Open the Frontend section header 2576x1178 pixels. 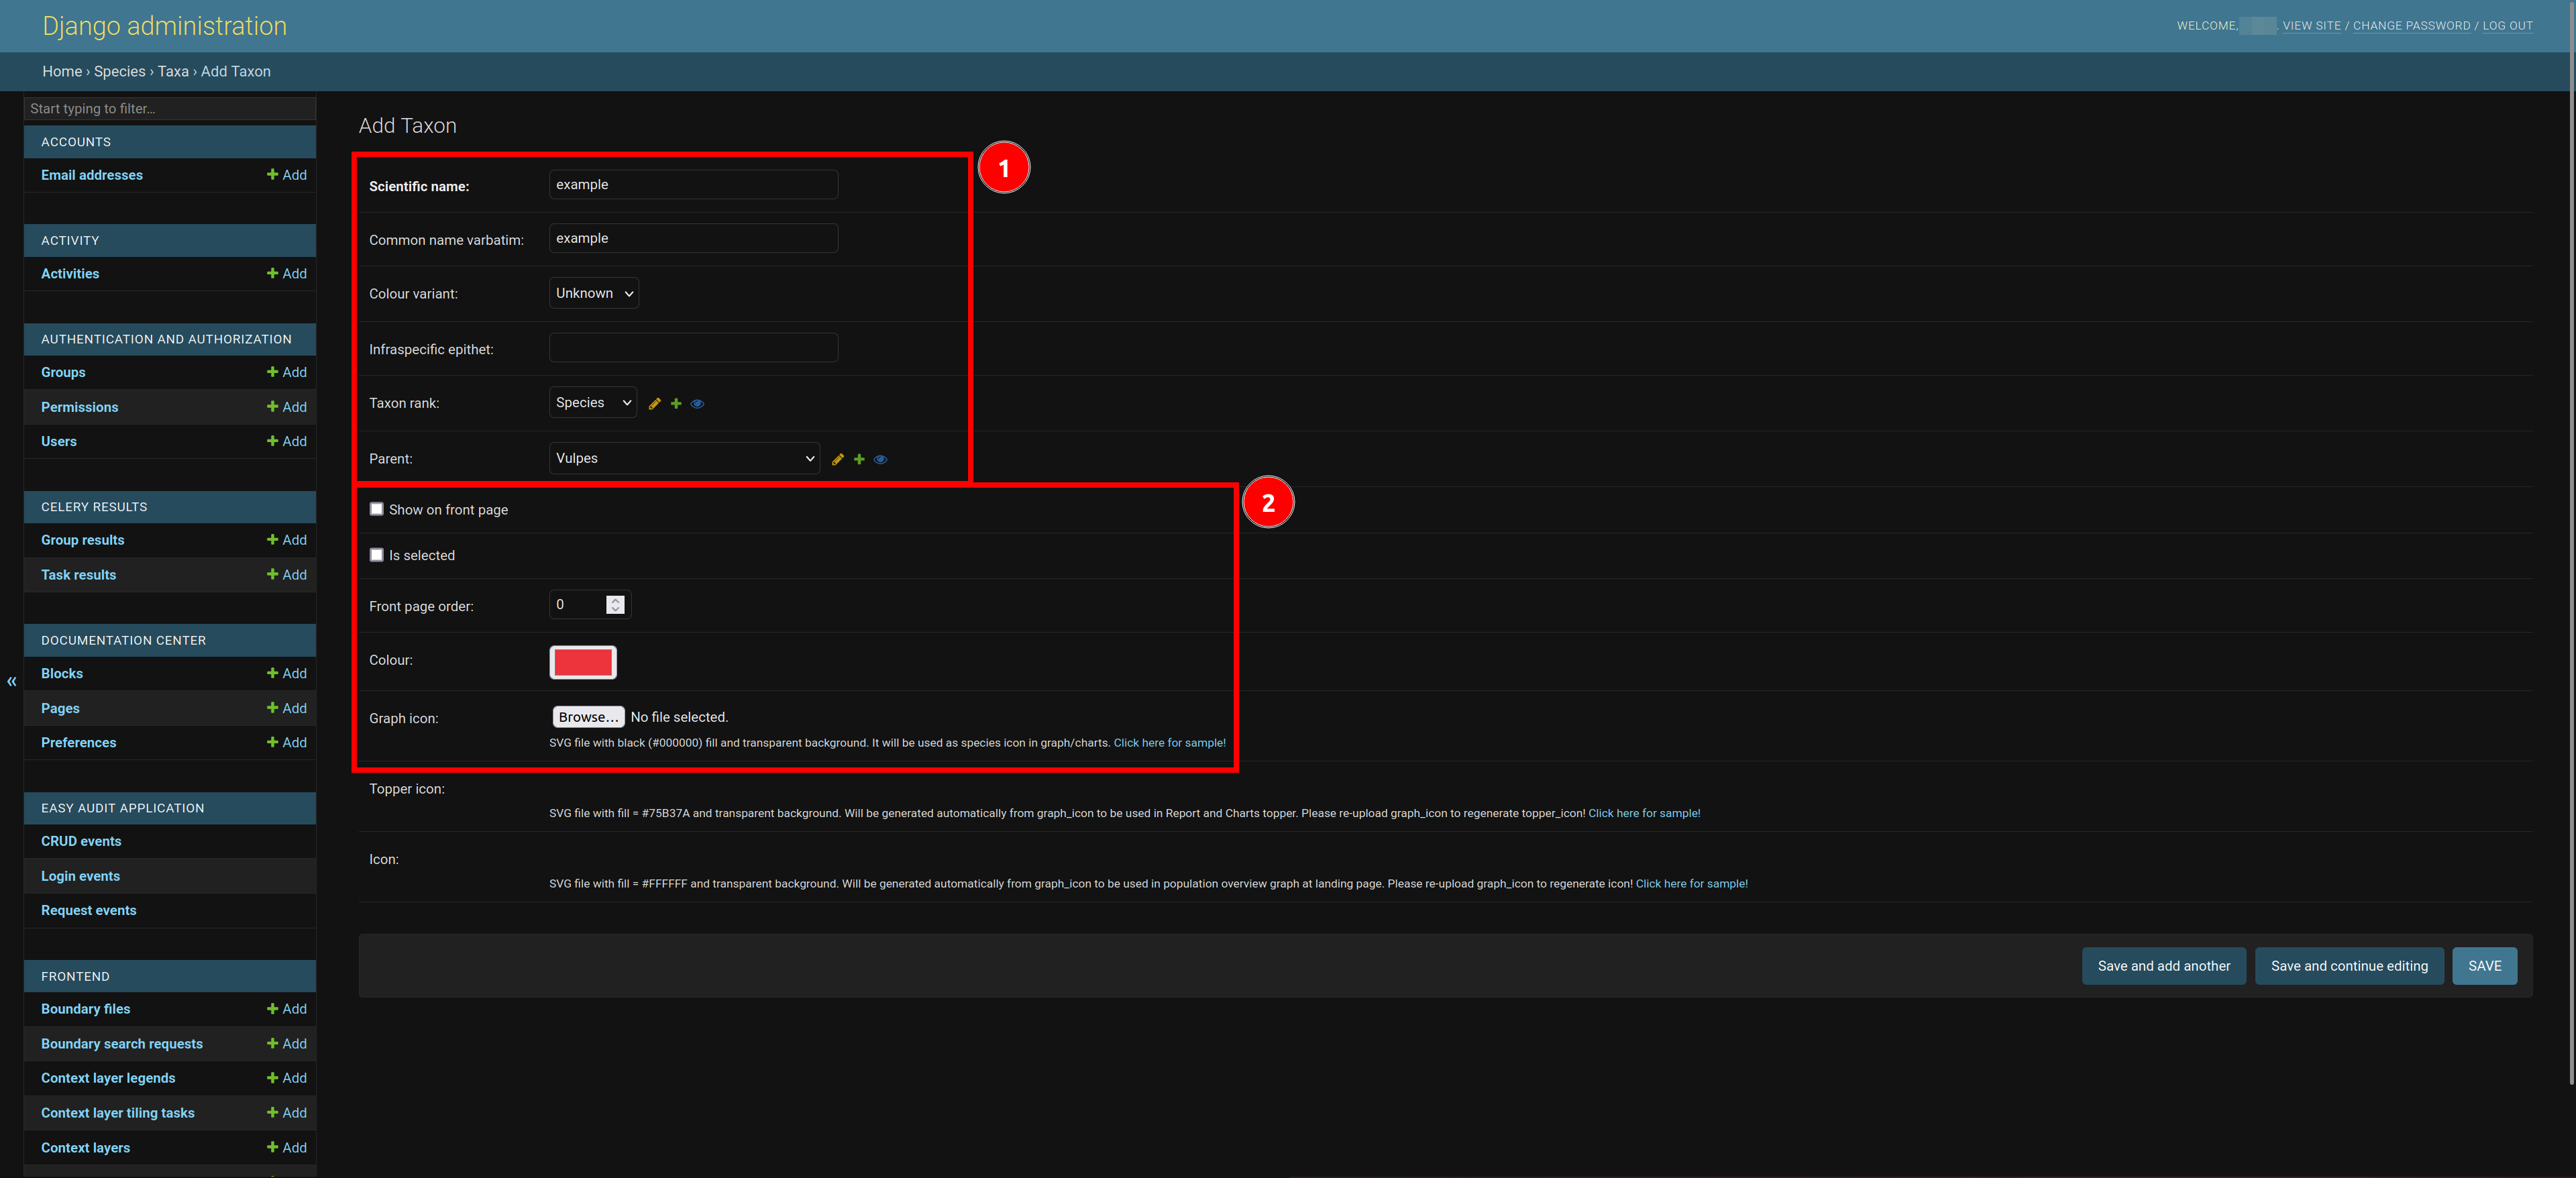coord(170,976)
